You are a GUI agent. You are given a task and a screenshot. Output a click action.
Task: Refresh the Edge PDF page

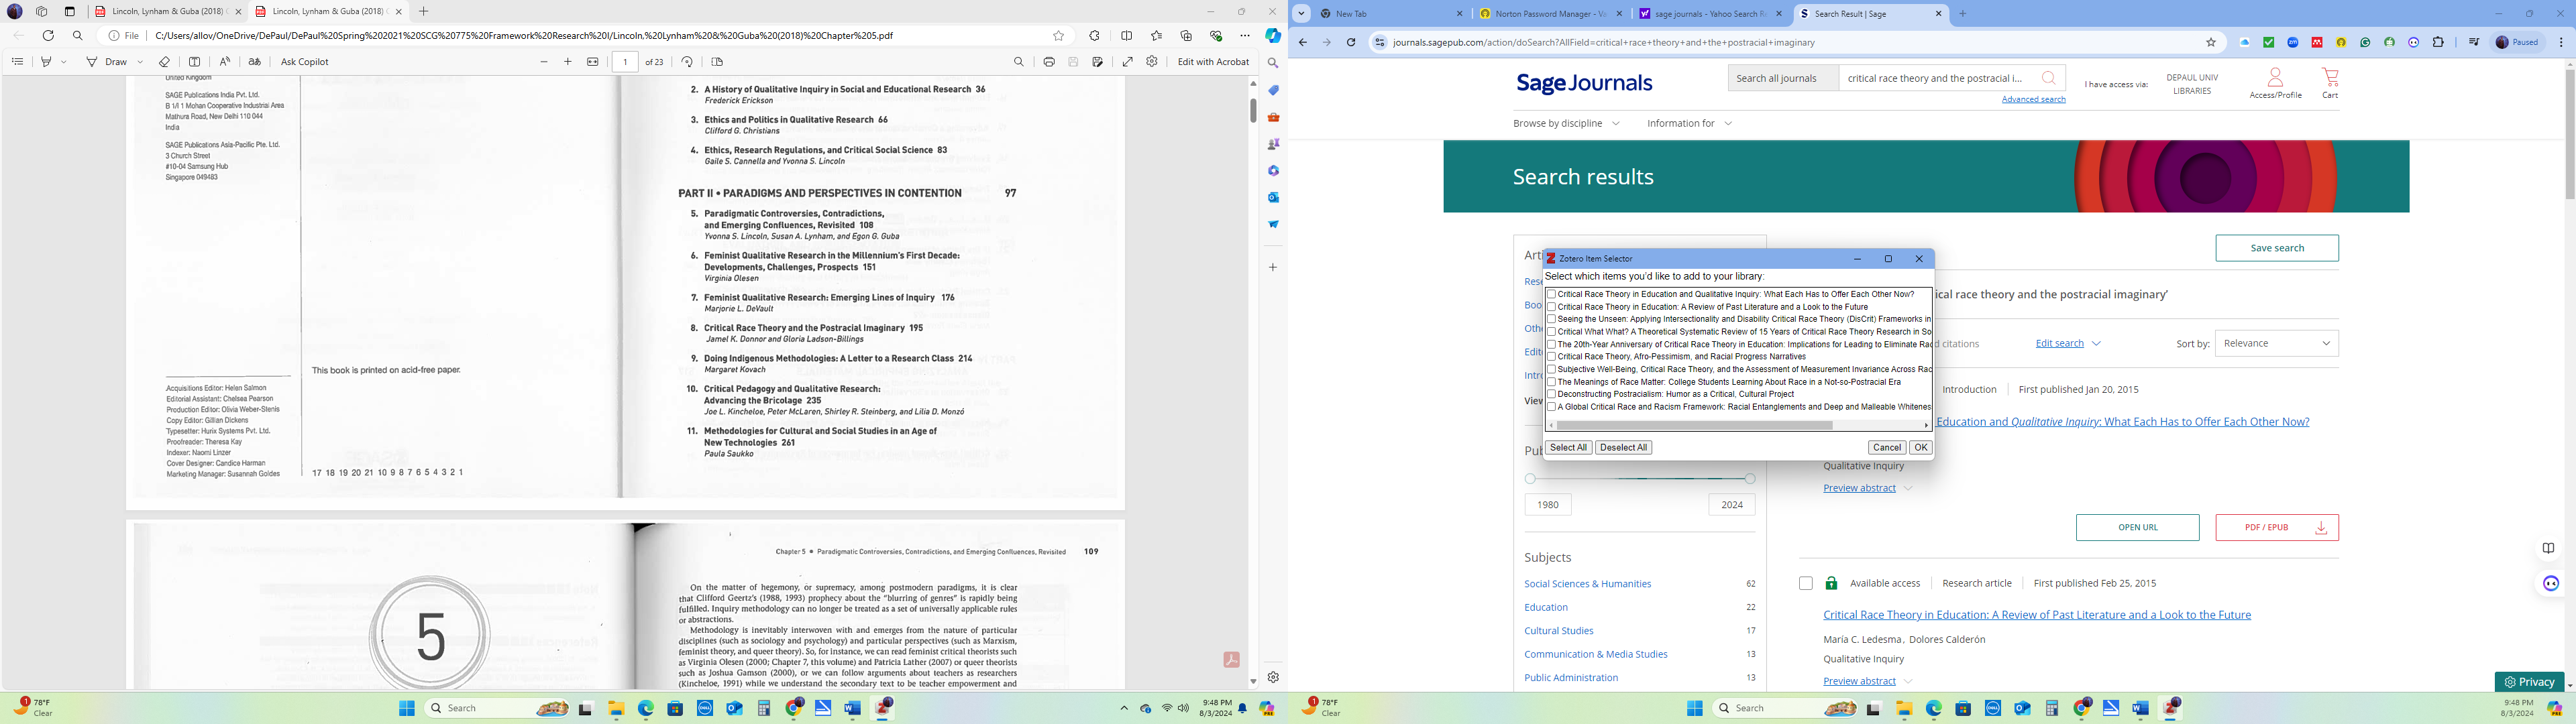click(48, 36)
